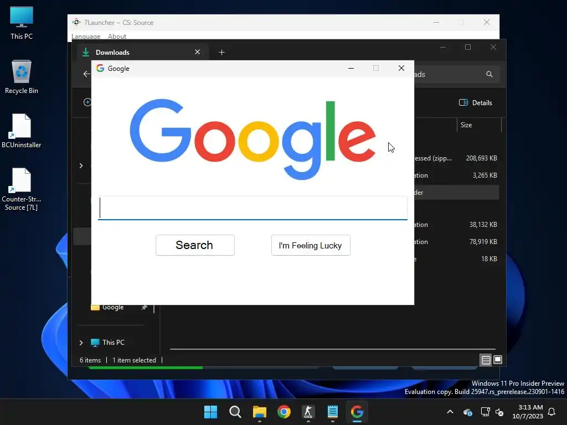Viewport: 567px width, 425px height.
Task: Close the Google window
Action: pos(401,68)
